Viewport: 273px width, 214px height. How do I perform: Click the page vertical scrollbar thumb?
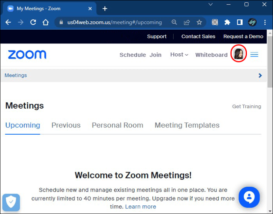point(270,62)
